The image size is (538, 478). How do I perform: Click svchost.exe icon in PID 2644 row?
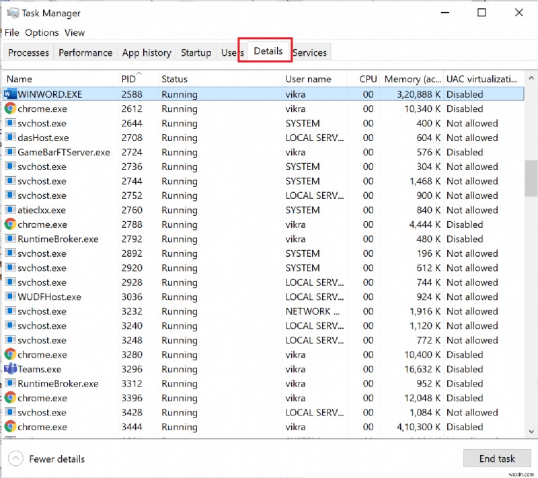click(x=10, y=123)
